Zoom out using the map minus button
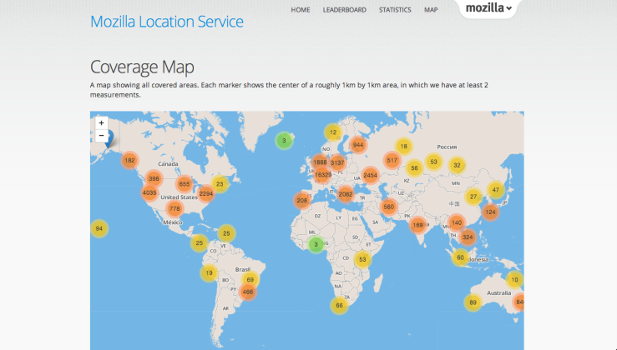617x350 pixels. point(102,136)
